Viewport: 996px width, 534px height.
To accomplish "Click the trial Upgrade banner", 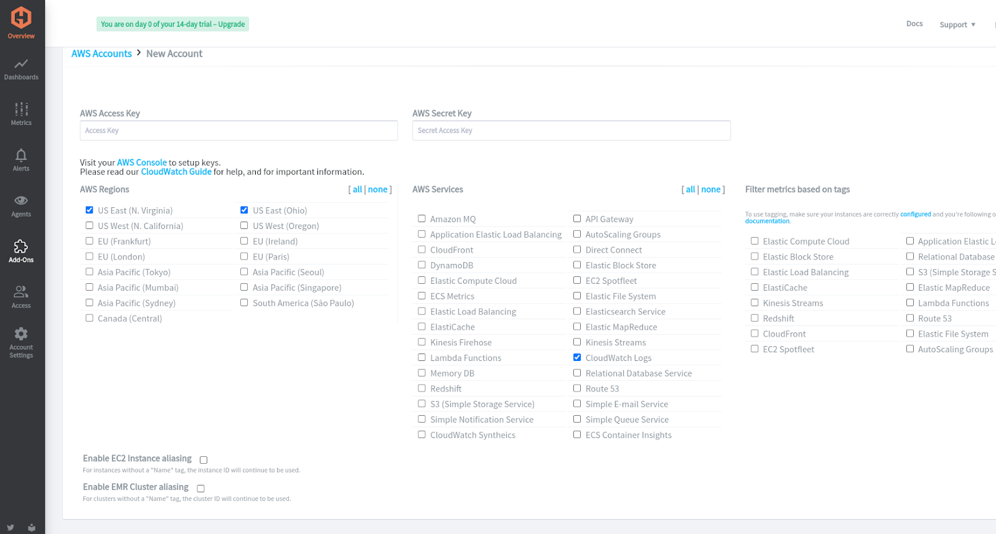I will pos(172,24).
